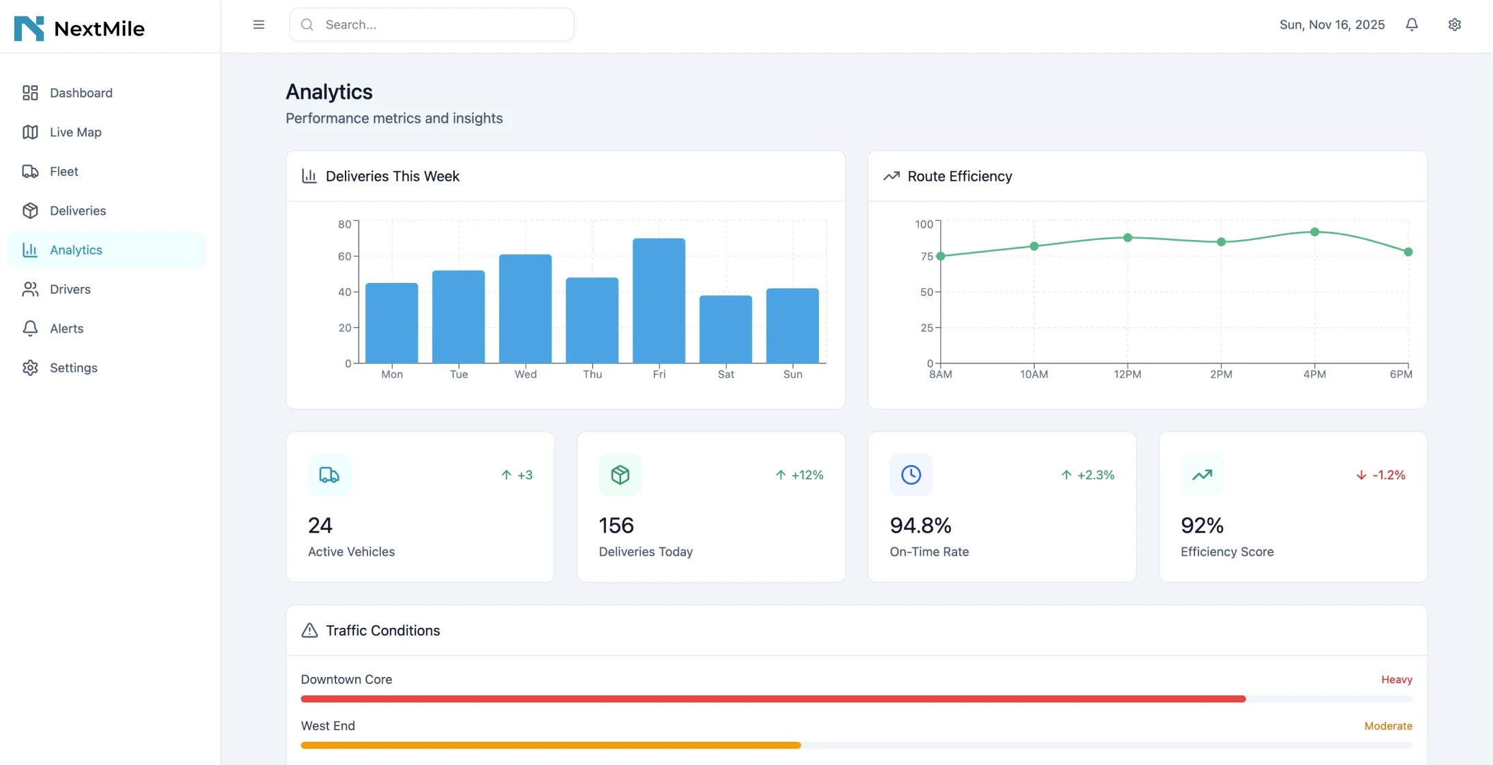The height and width of the screenshot is (765, 1493).
Task: Click the warning triangle beside Traffic Conditions
Action: (310, 630)
